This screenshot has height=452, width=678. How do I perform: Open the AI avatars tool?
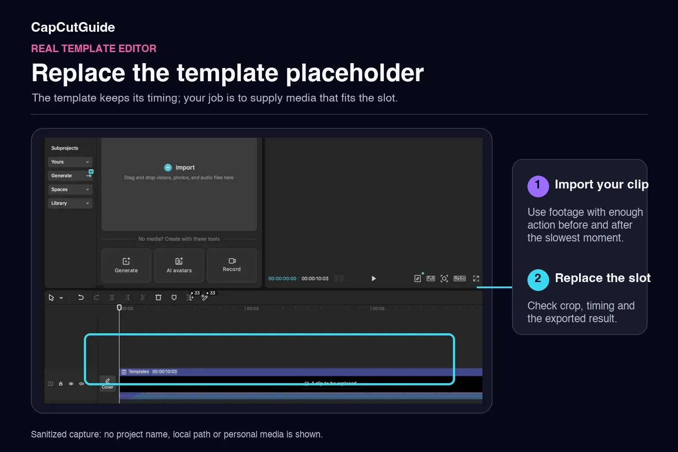tap(179, 265)
